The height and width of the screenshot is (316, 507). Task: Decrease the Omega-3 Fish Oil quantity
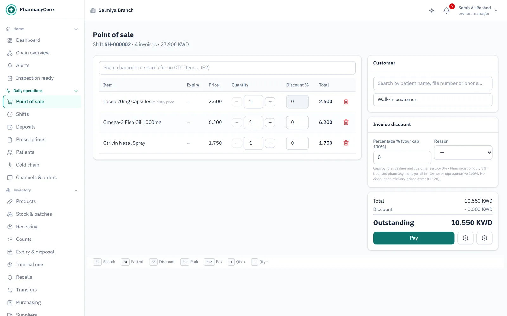(x=237, y=122)
